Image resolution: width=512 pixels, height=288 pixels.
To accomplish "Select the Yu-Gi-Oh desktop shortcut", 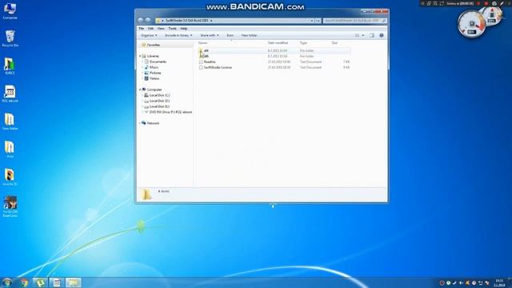I will tap(10, 206).
